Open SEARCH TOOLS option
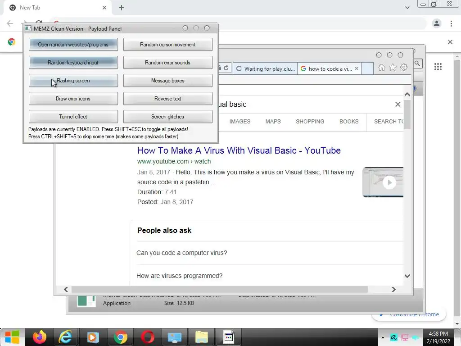 click(x=389, y=122)
